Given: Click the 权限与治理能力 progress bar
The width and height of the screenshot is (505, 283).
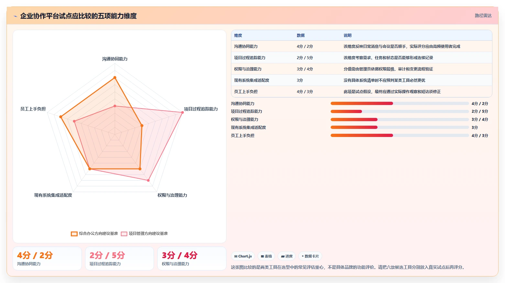Looking at the screenshot, I should 400,120.
